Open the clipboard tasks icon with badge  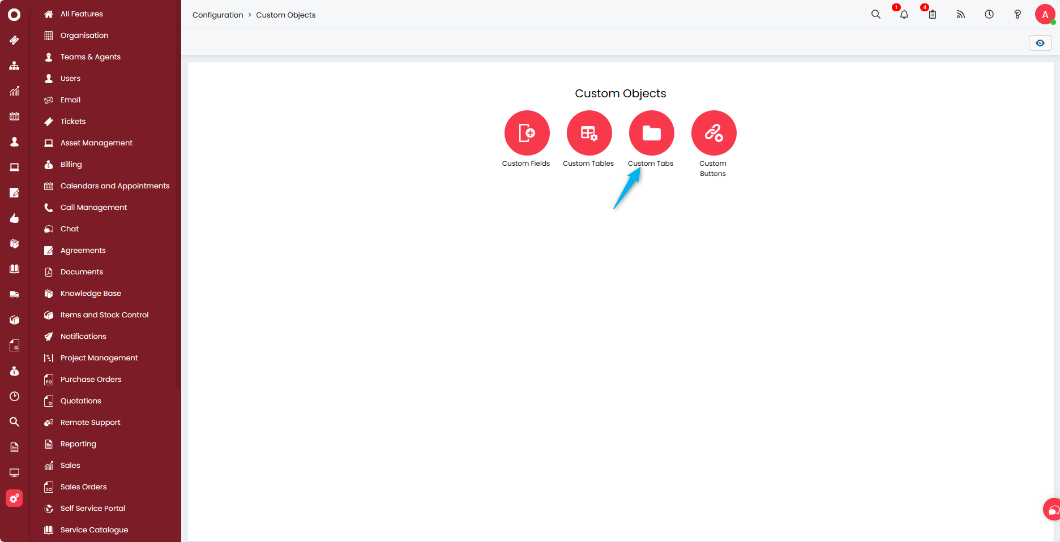click(932, 15)
